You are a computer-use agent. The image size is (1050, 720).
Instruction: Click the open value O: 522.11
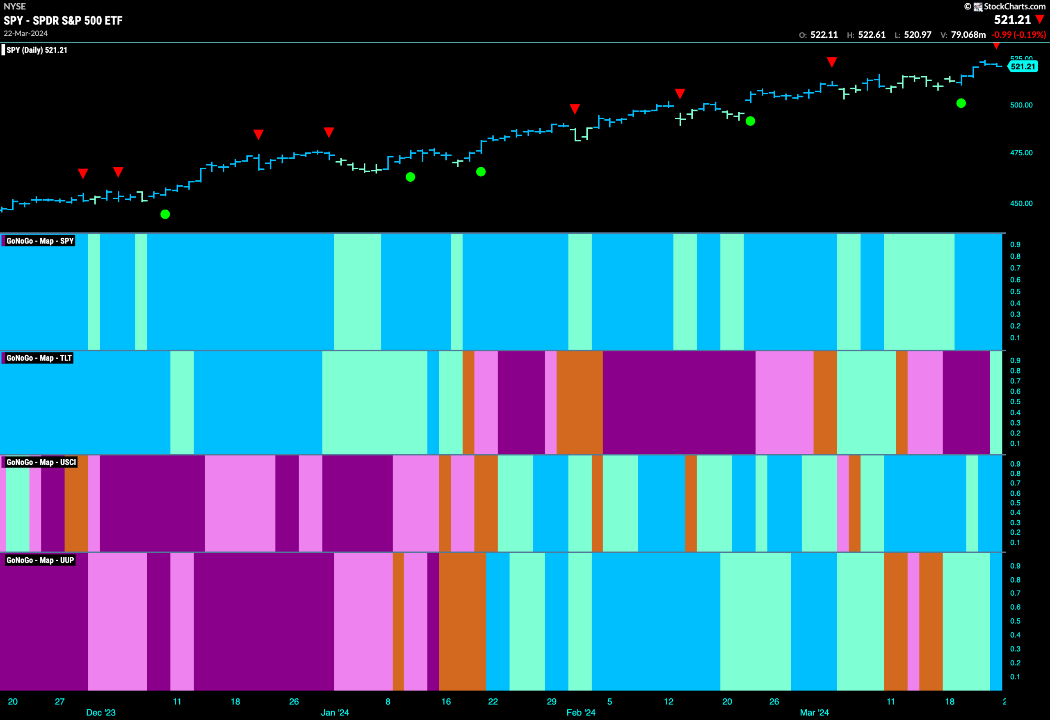[818, 35]
